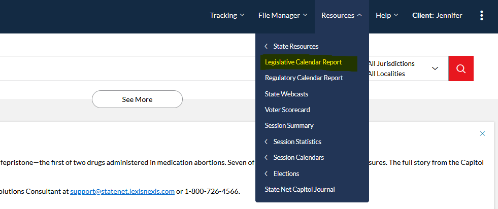
Task: Select Legislative Calendar Report
Action: coord(303,62)
